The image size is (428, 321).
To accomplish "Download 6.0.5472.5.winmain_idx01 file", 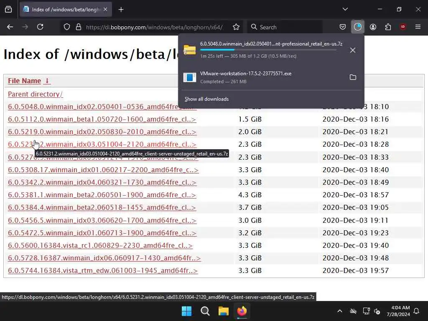I will coord(102,233).
